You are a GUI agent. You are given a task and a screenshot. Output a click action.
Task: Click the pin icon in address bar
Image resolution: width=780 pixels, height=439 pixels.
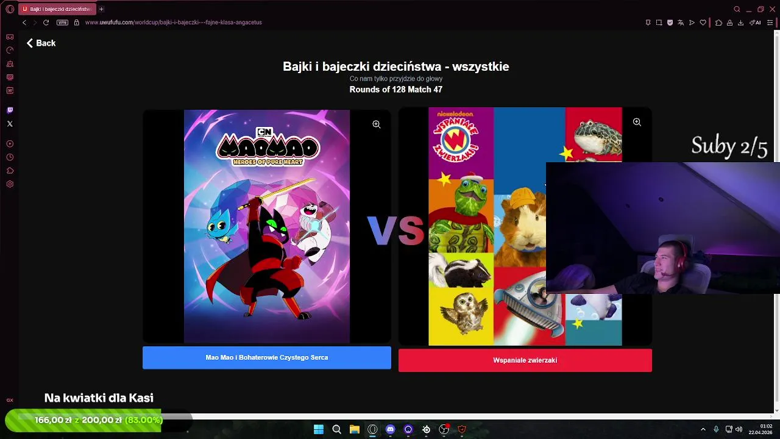pos(648,23)
